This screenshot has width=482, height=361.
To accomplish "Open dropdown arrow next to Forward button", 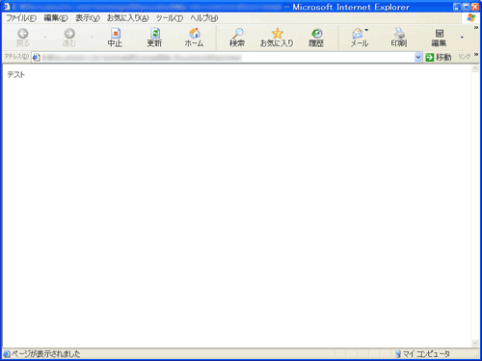I will (92, 38).
